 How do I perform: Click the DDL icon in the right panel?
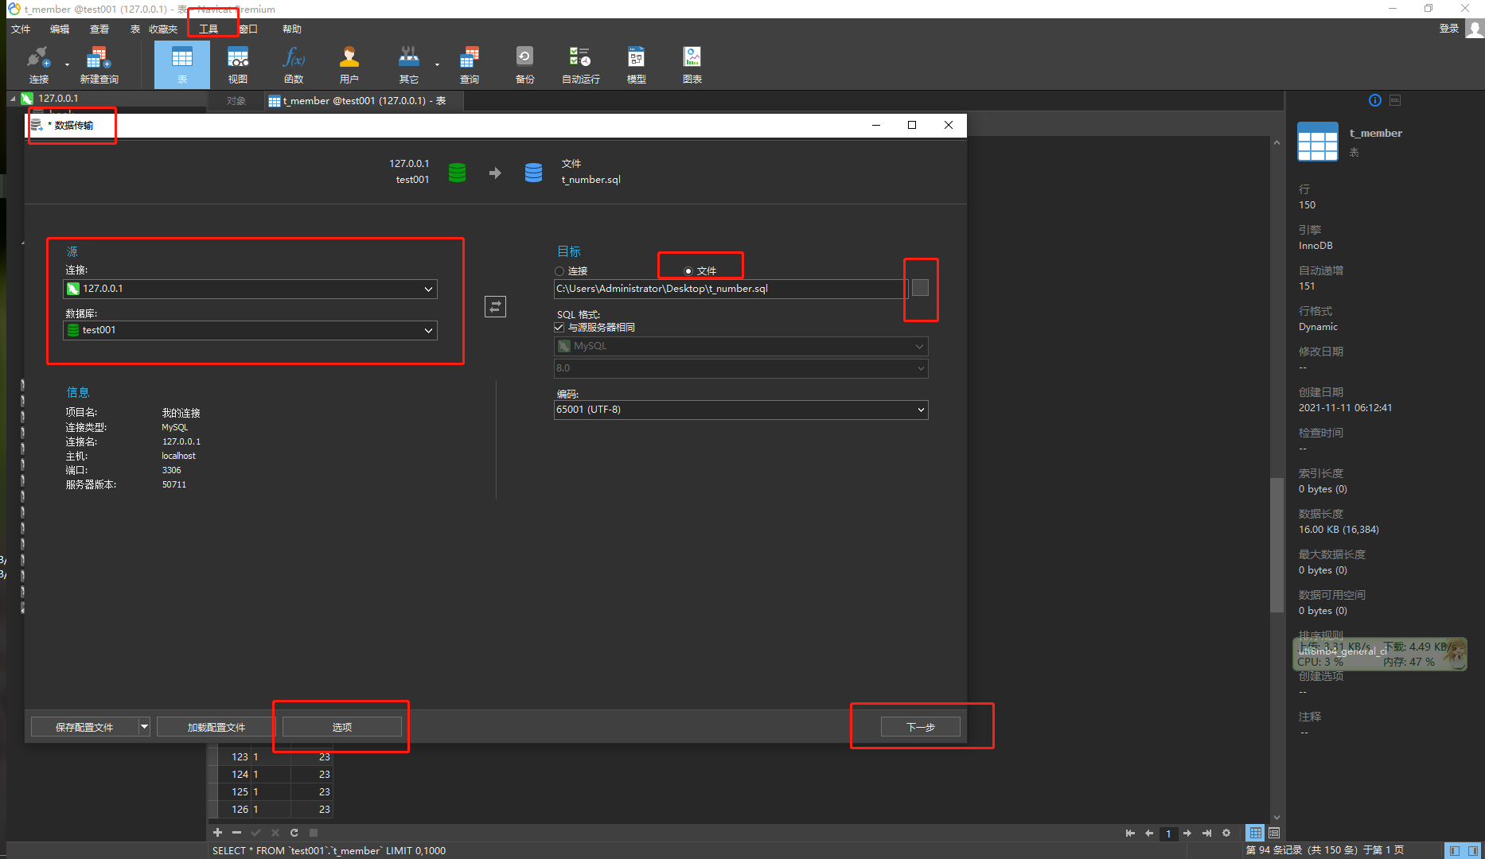coord(1394,100)
